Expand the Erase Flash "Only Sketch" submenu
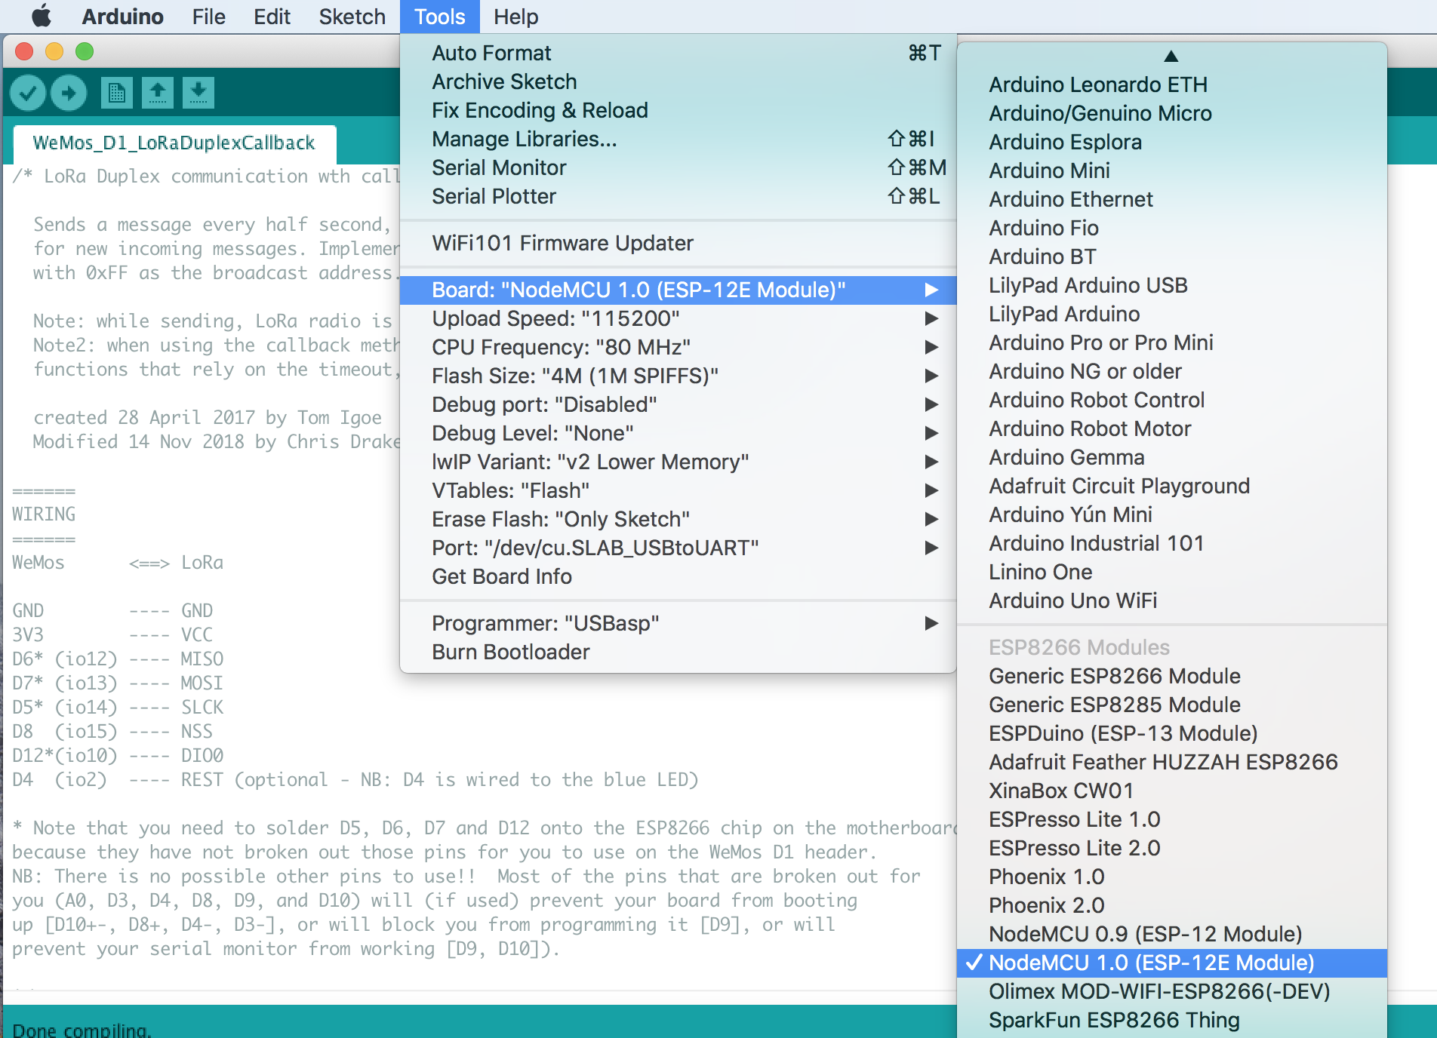Screen dimensions: 1437x1038 [x=678, y=519]
